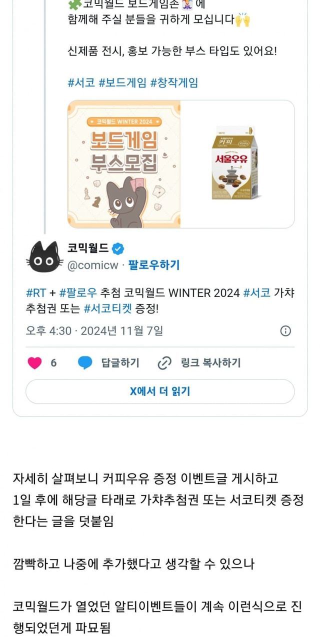Click the 팔로우하기 follow link
Image resolution: width=320 pixels, height=640 pixels.
[x=154, y=265]
